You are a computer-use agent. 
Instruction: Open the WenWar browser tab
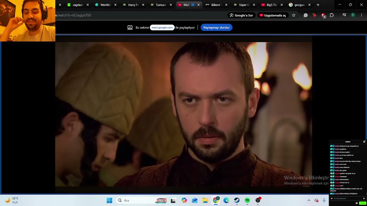[106, 5]
